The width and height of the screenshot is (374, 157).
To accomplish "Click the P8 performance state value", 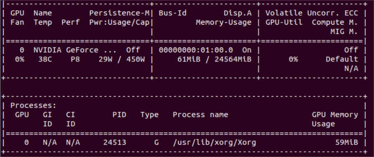I will point(75,59).
